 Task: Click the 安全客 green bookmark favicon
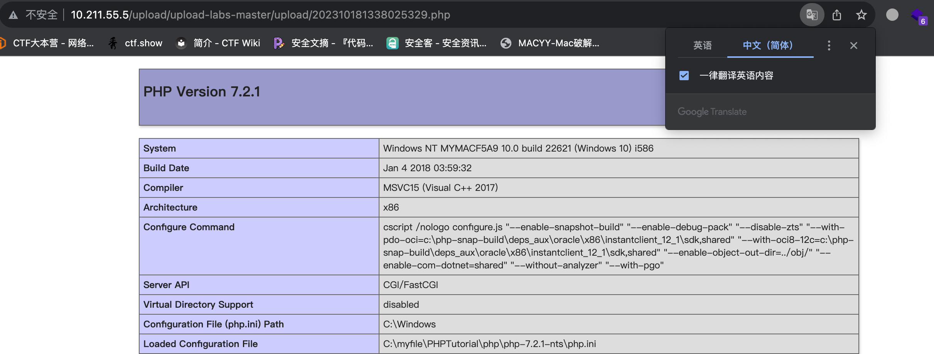pos(392,43)
